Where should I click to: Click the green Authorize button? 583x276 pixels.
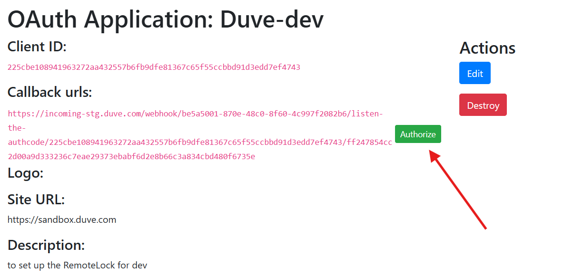coord(418,134)
